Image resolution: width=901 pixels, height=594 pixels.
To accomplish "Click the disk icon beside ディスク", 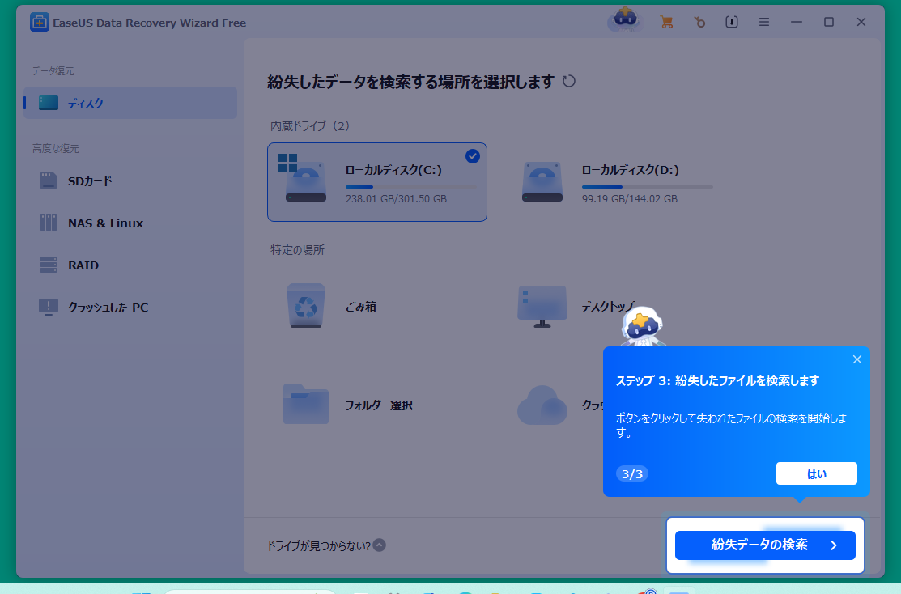I will [x=49, y=103].
